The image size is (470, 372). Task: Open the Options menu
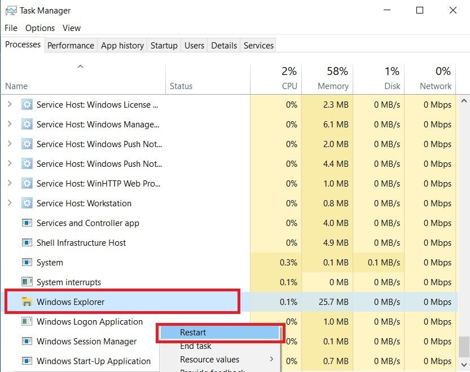(x=40, y=28)
